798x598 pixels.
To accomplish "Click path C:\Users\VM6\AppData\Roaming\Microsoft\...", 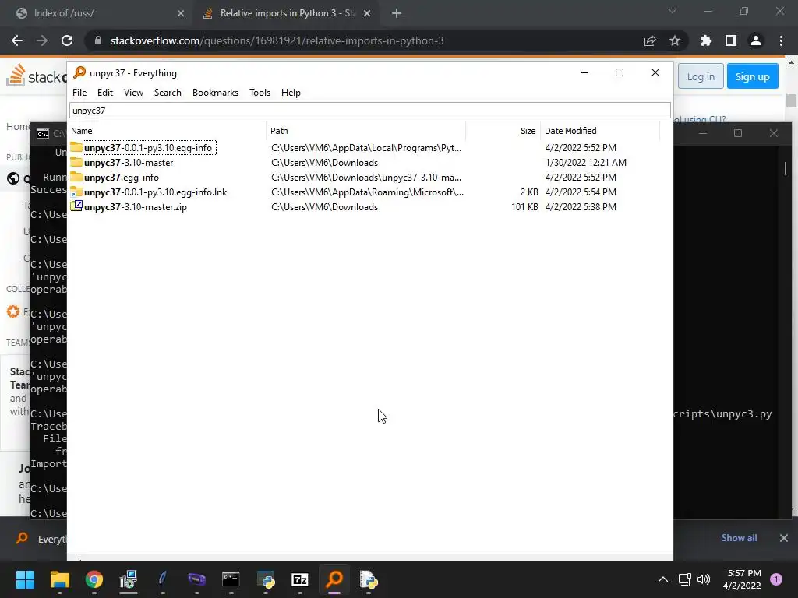I will 368,192.
